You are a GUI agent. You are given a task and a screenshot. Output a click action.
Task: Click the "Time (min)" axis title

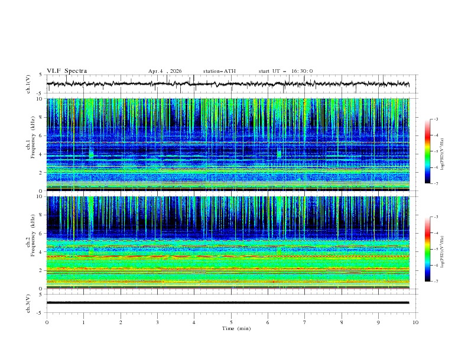click(x=236, y=328)
